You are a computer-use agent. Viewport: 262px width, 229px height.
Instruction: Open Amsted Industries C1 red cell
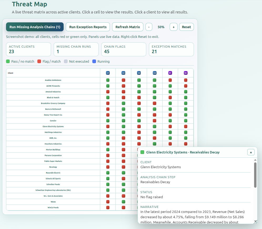pos(108,92)
